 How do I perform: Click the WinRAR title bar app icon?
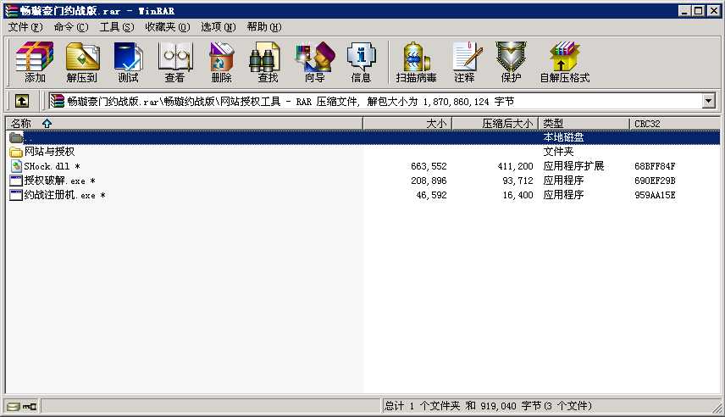pos(11,11)
